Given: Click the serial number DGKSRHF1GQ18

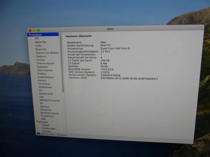Looking at the screenshot, I should (x=111, y=75).
